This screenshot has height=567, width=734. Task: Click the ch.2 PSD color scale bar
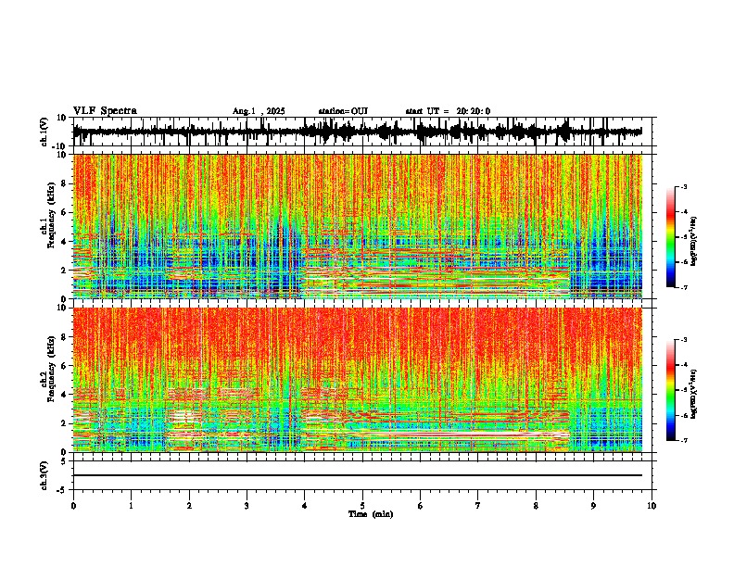[671, 390]
